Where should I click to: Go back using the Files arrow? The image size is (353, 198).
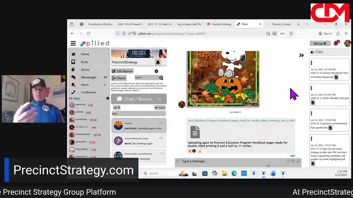click(312, 52)
